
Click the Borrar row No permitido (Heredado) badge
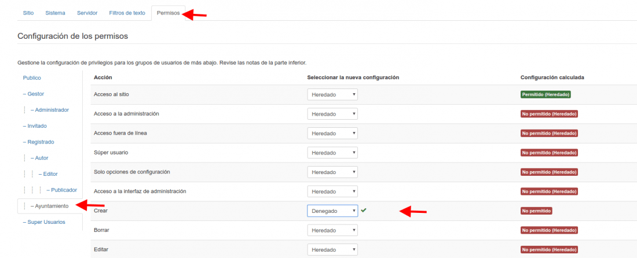click(x=549, y=230)
